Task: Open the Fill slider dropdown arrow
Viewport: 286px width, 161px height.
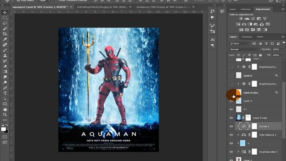Action: pyautogui.click(x=283, y=55)
